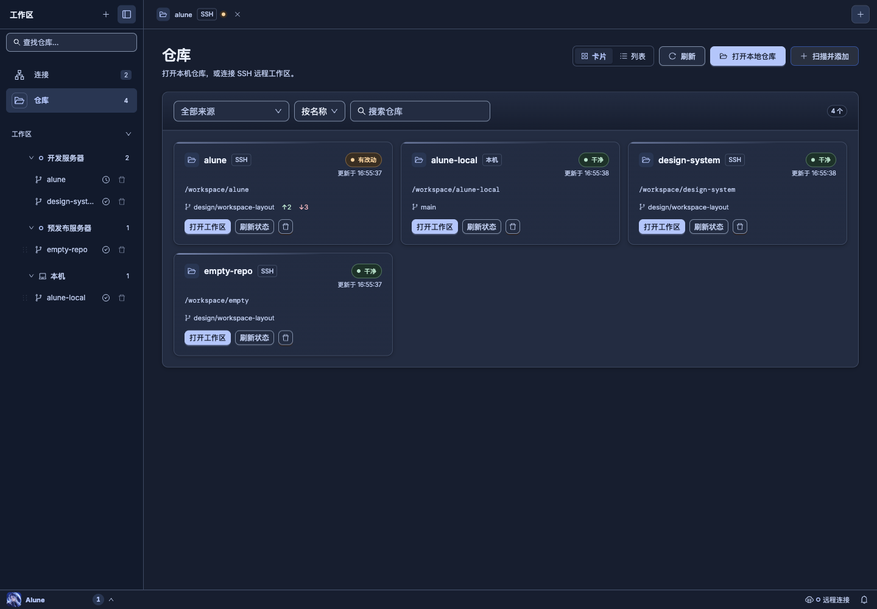Switch to 列表 view
This screenshot has height=609, width=877.
pos(633,56)
